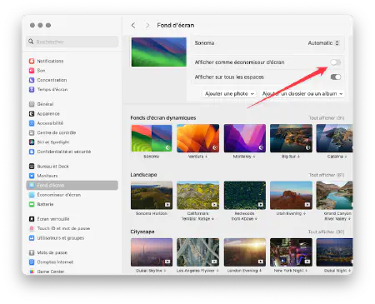375x304 pixels.
Task: Click the Écran verrouillé lock icon
Action: coord(32,219)
